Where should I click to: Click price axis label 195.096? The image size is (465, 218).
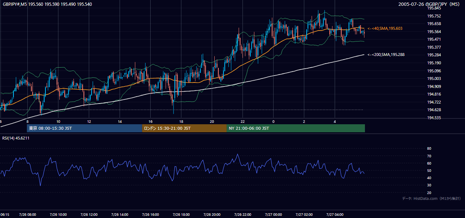[434, 71]
